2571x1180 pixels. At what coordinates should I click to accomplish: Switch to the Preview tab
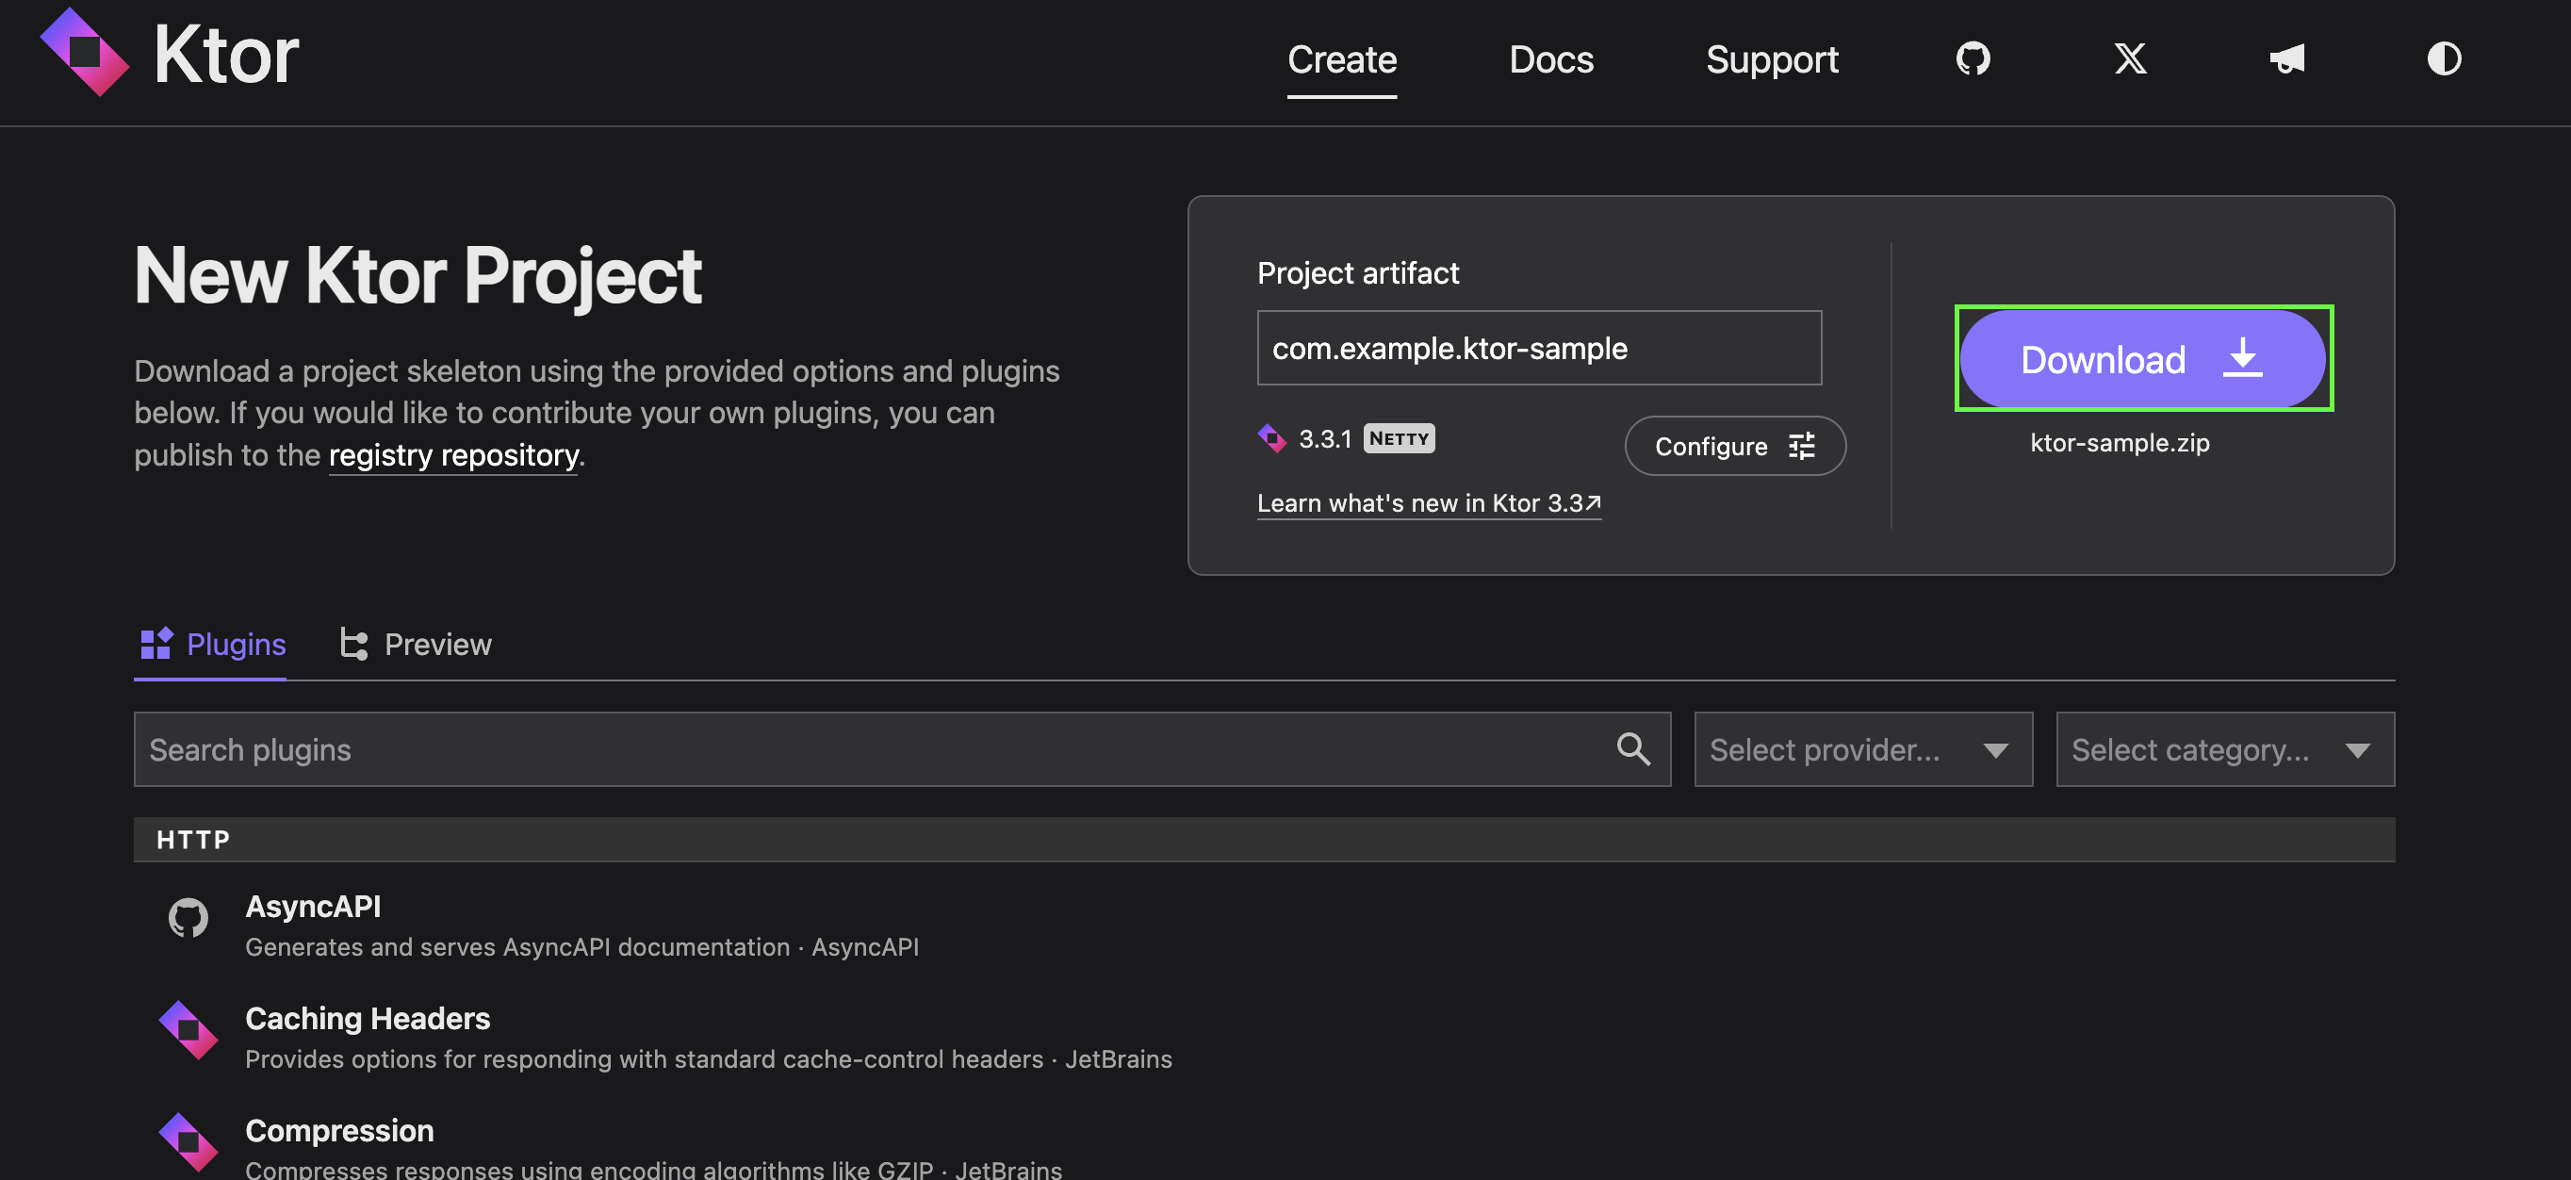(x=416, y=644)
